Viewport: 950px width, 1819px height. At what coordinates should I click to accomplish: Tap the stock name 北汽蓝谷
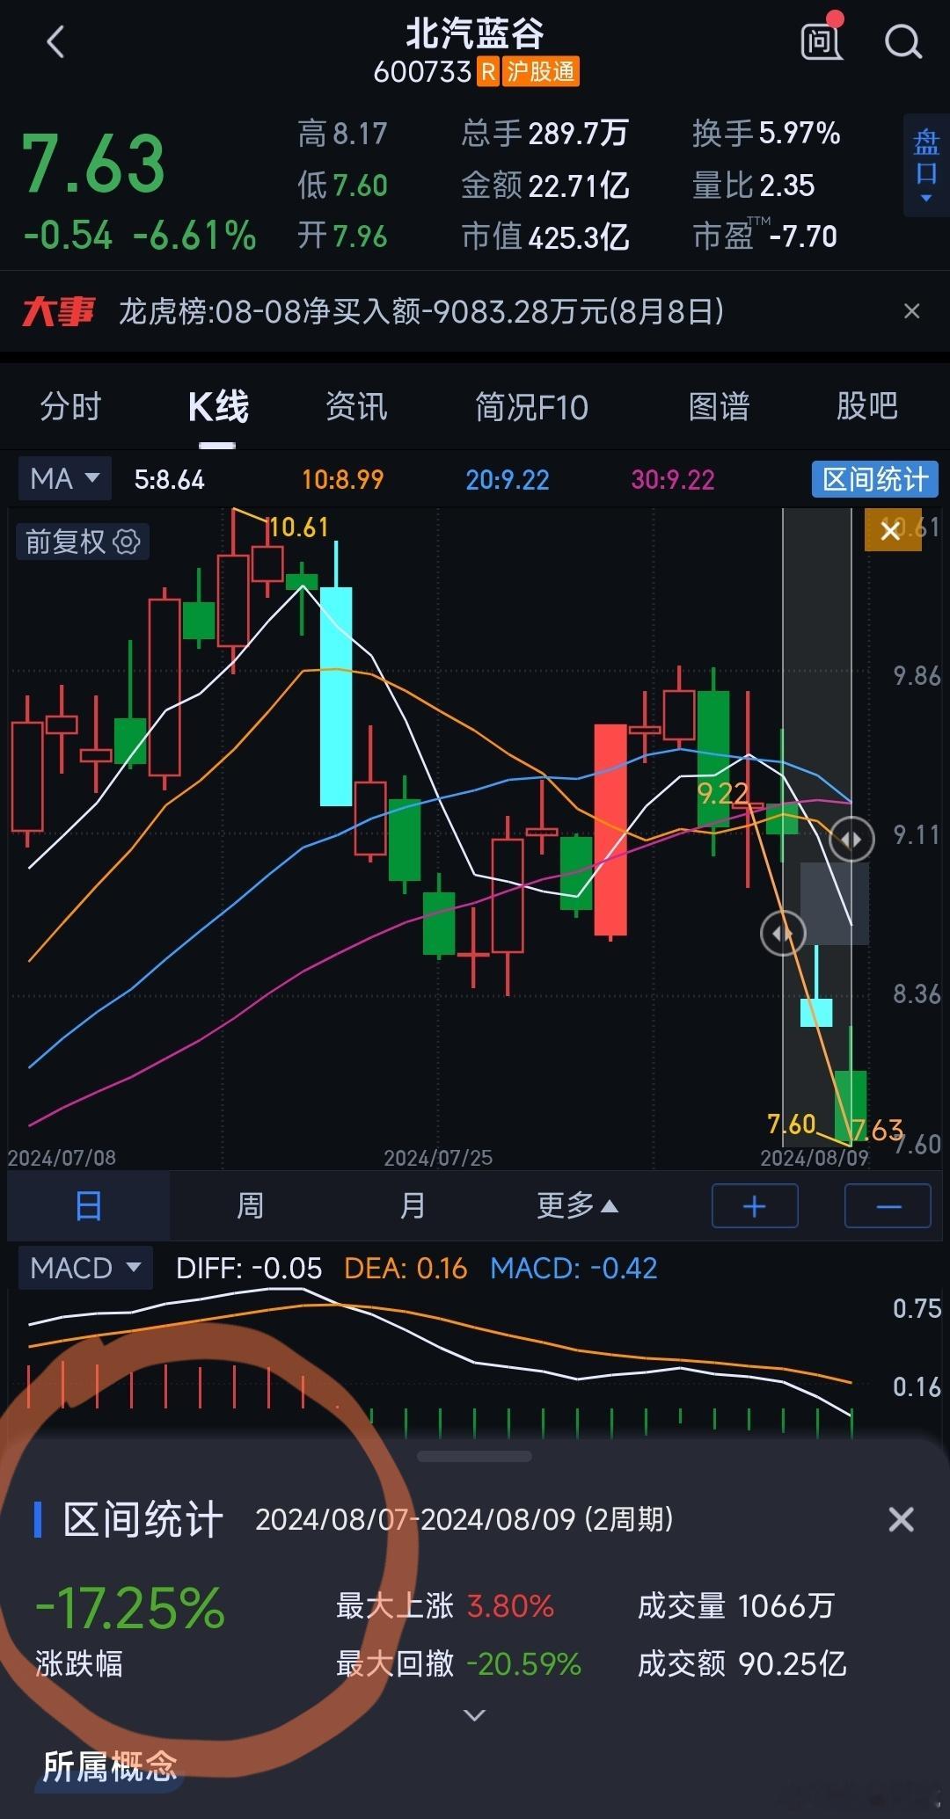click(475, 33)
